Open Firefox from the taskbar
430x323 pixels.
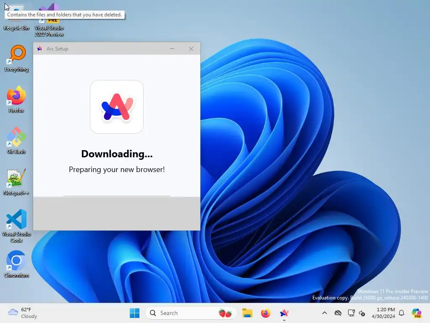265,313
